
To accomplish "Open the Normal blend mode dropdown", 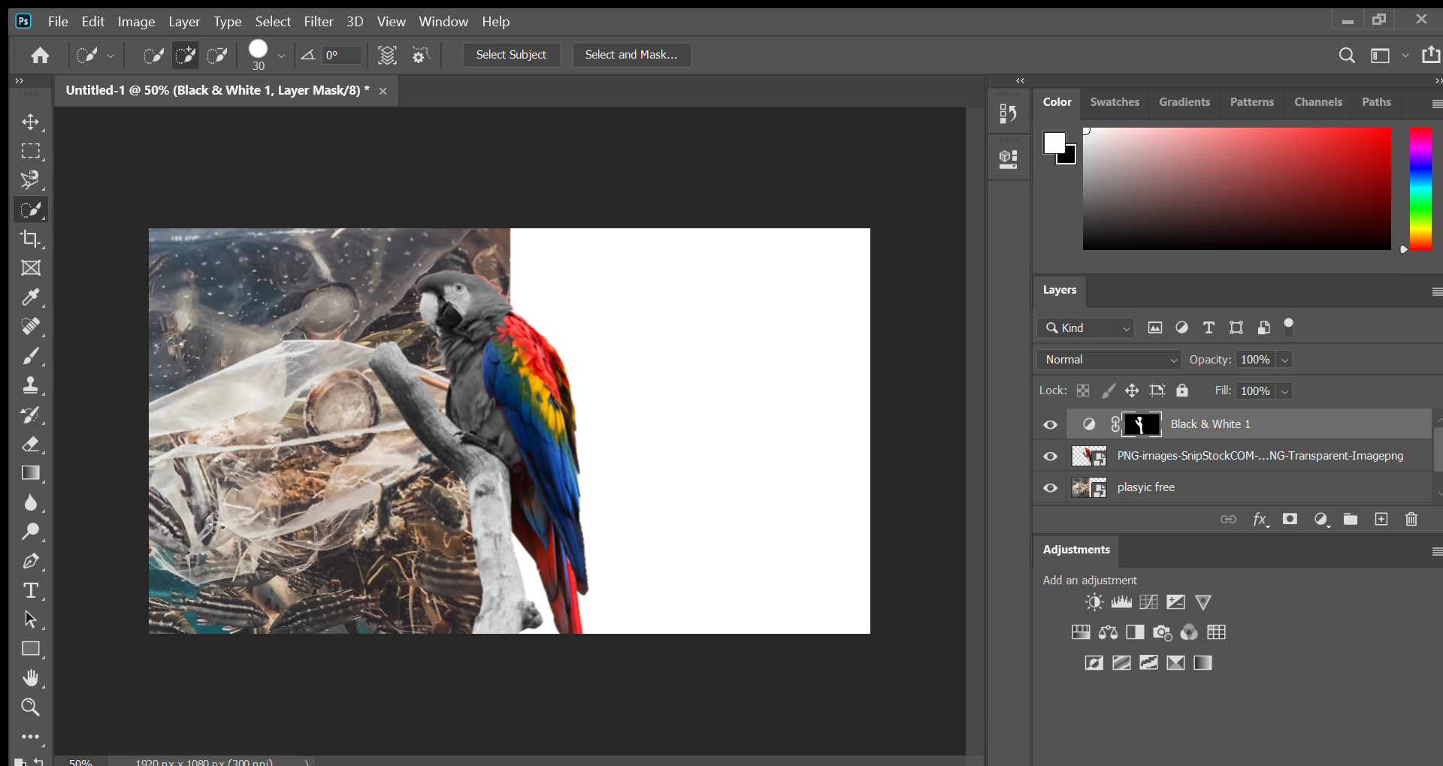I will pos(1109,360).
